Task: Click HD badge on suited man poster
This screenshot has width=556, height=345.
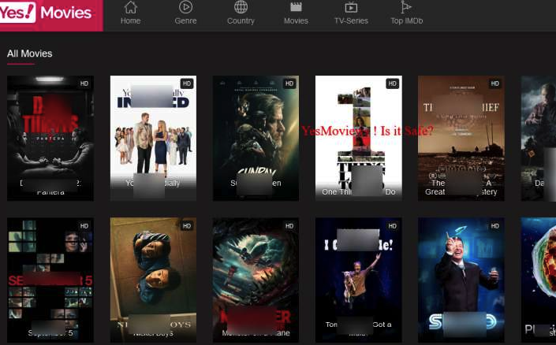Action: tap(494, 226)
